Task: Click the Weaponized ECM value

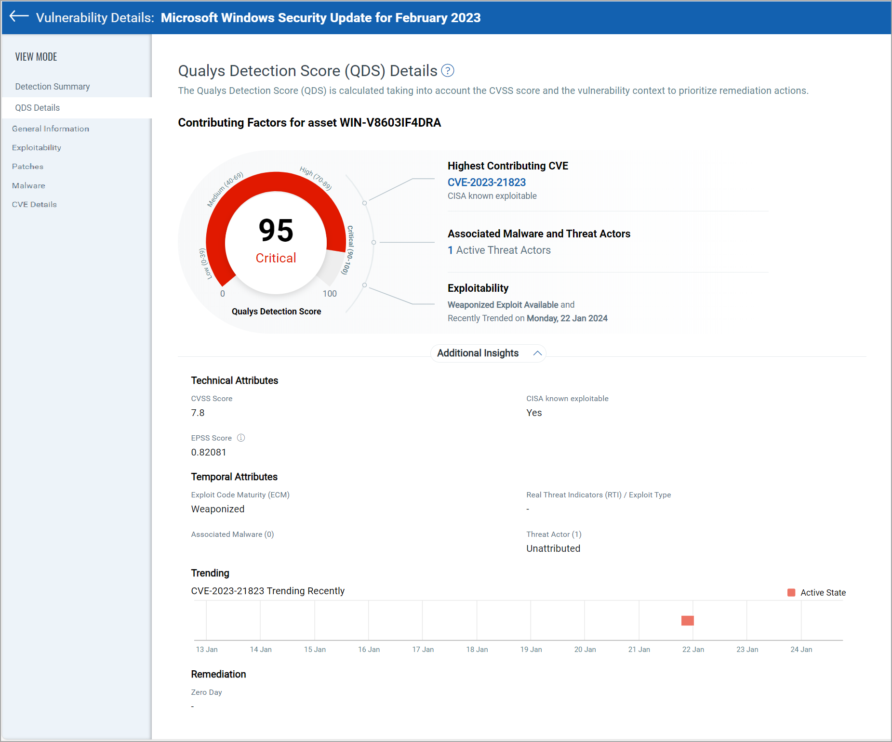Action: 218,509
